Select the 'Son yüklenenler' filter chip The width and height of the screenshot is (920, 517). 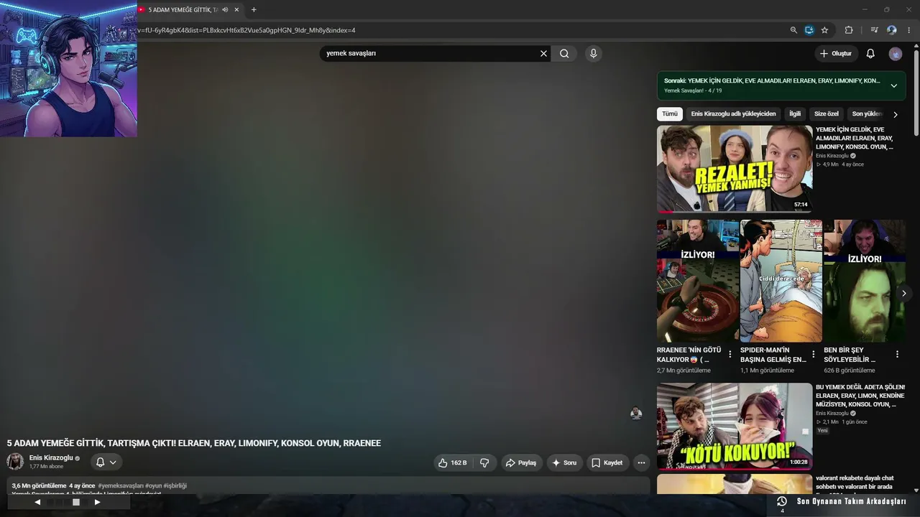tap(868, 114)
